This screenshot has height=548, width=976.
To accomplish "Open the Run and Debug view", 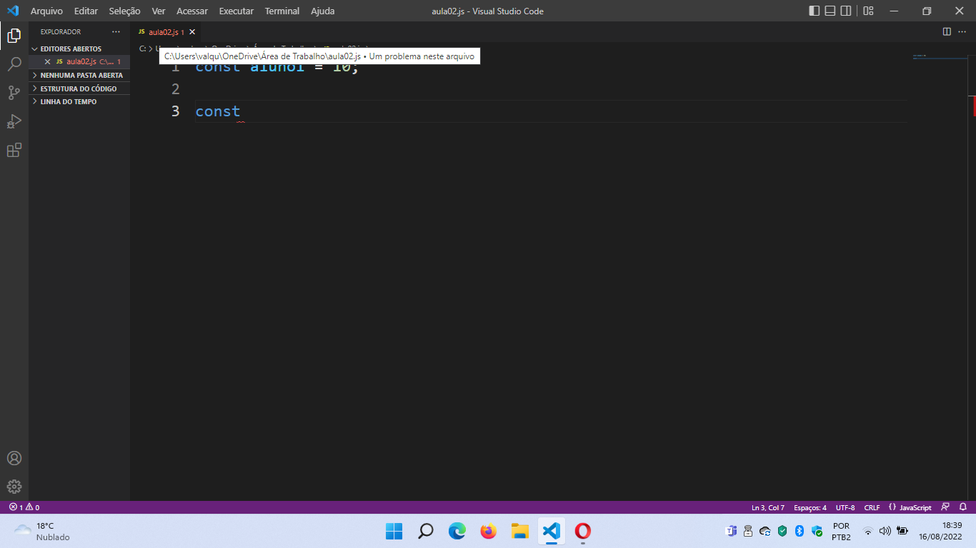I will [x=14, y=121].
